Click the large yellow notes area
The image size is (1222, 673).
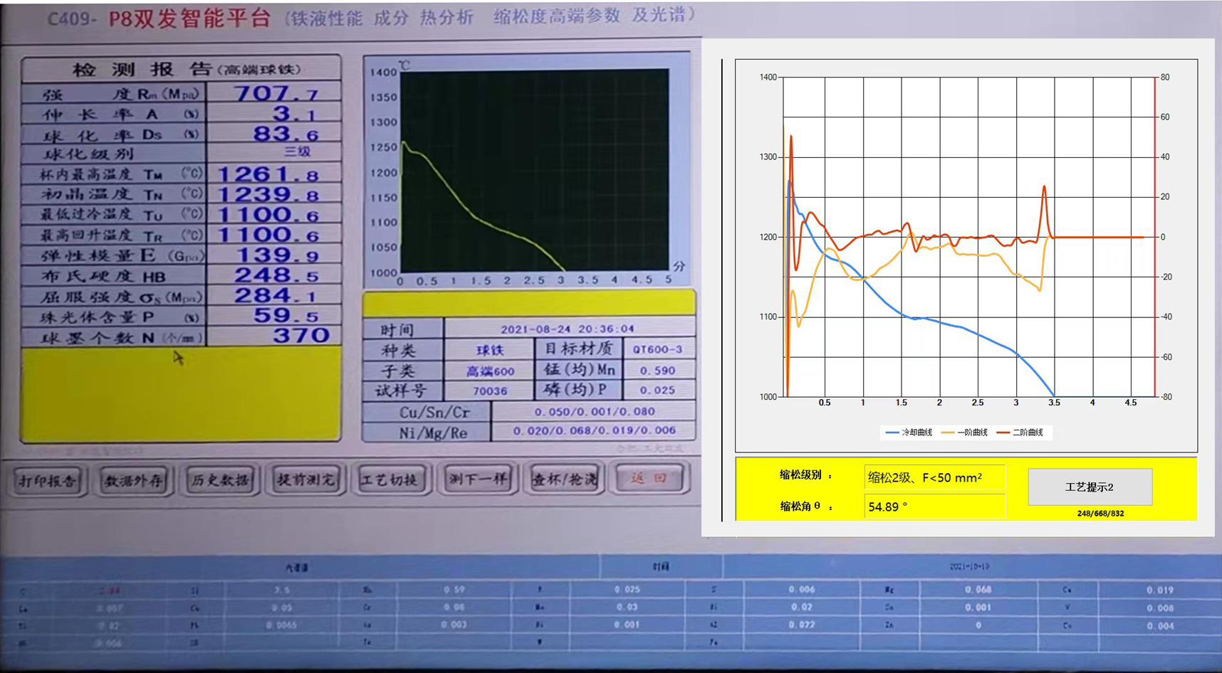181,393
